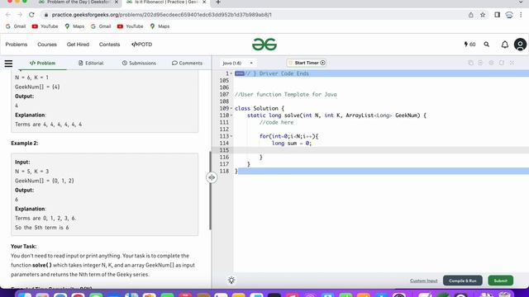This screenshot has width=529, height=297.
Task: Click the 'Your Task:' heading
Action: pos(24,246)
